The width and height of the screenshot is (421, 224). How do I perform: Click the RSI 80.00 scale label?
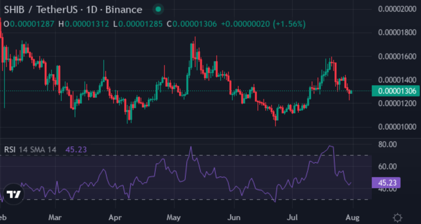click(387, 145)
